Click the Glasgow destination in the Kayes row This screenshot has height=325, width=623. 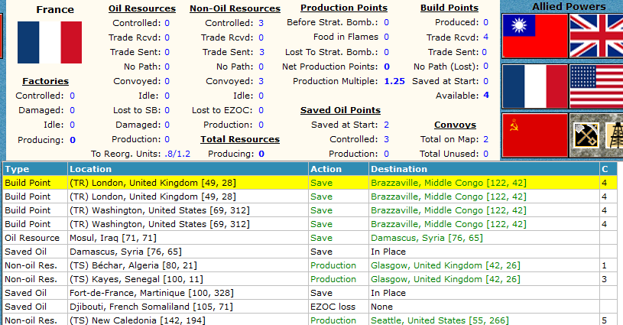[x=446, y=279]
